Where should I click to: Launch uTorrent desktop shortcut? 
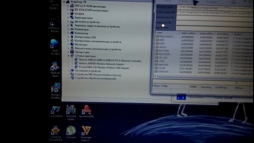click(71, 132)
